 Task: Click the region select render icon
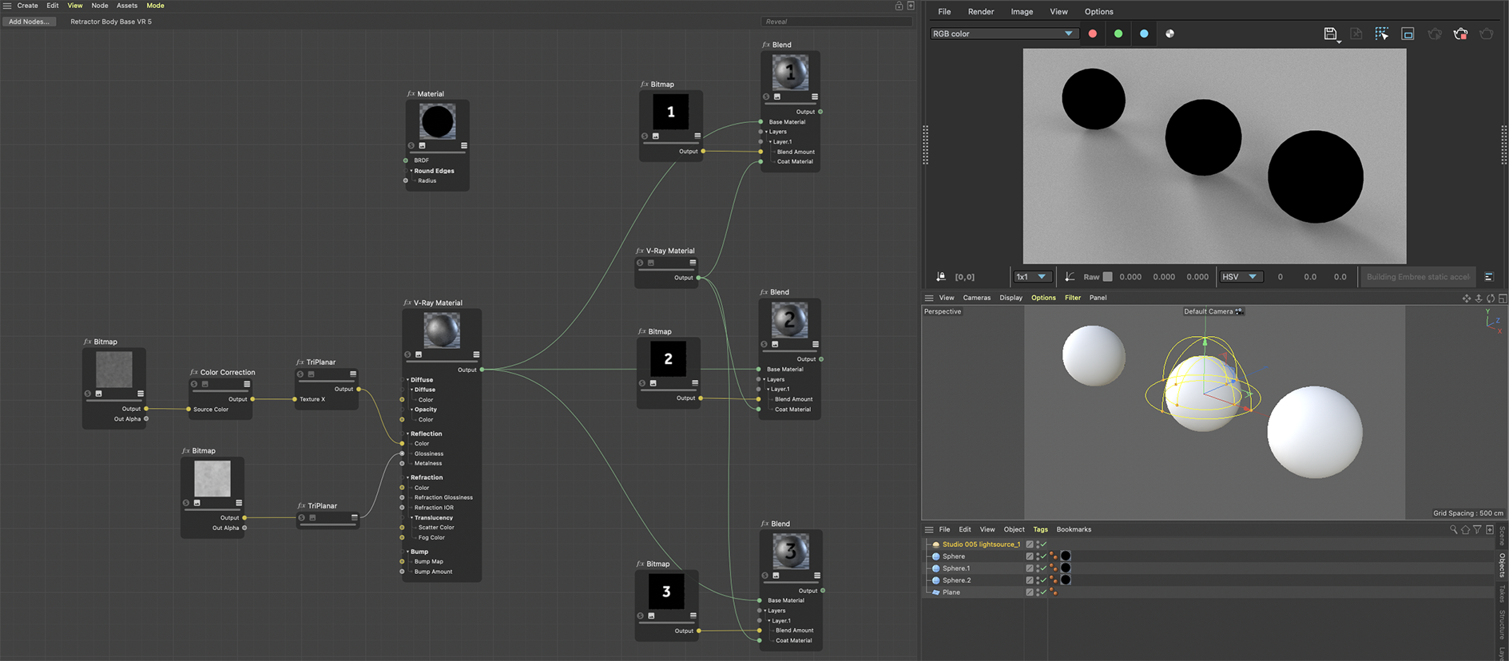click(1382, 34)
